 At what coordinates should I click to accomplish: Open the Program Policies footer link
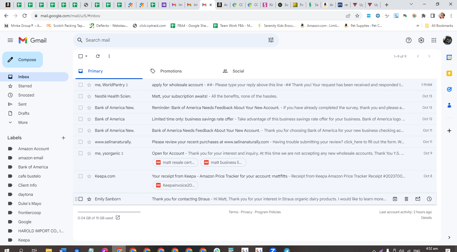[268, 212]
